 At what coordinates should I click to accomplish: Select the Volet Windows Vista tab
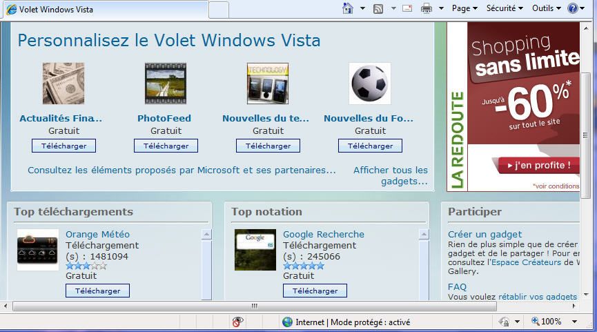coord(106,10)
